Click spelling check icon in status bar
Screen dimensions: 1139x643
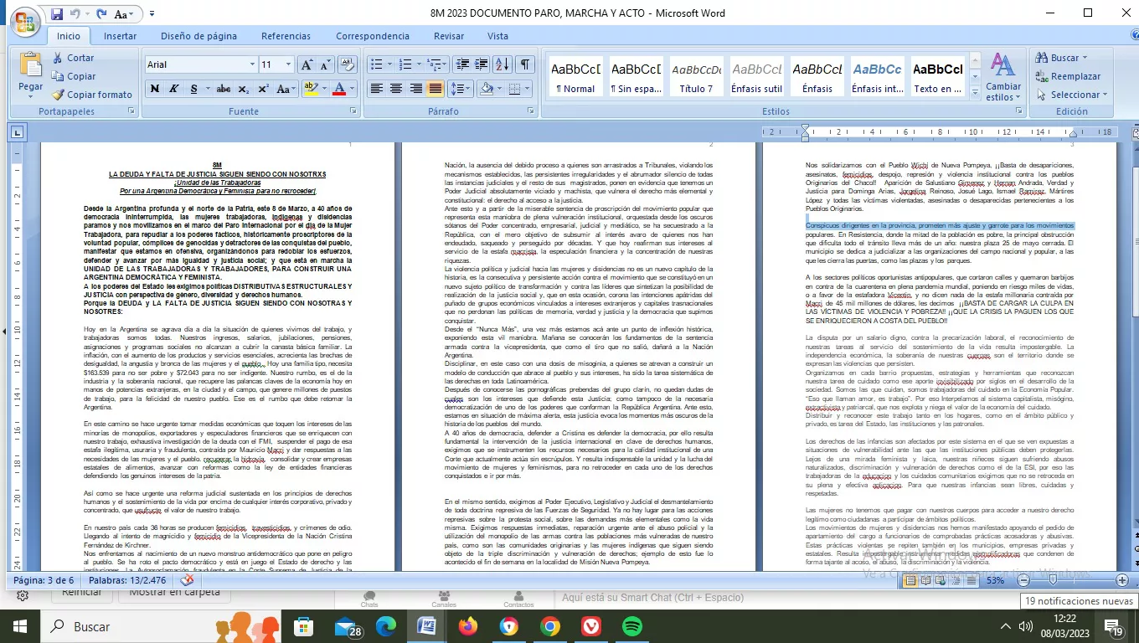click(187, 580)
